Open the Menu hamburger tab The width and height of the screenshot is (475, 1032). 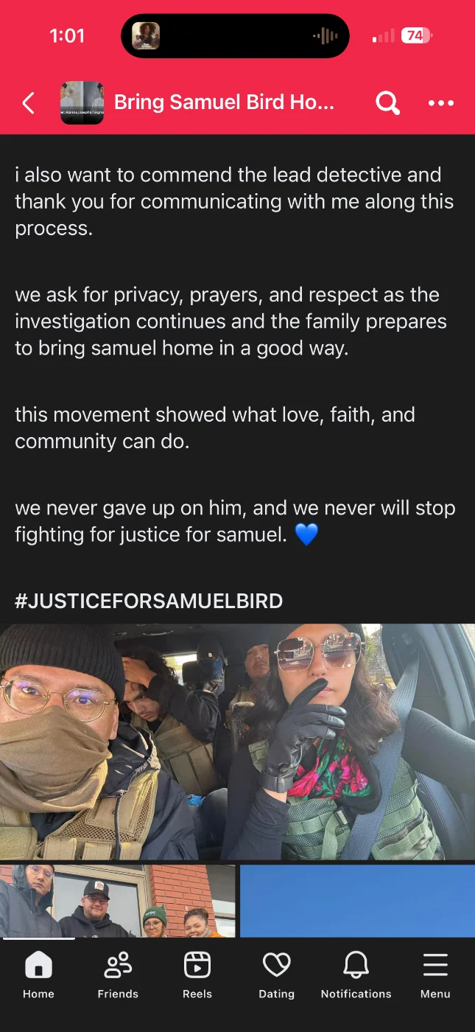(x=435, y=975)
